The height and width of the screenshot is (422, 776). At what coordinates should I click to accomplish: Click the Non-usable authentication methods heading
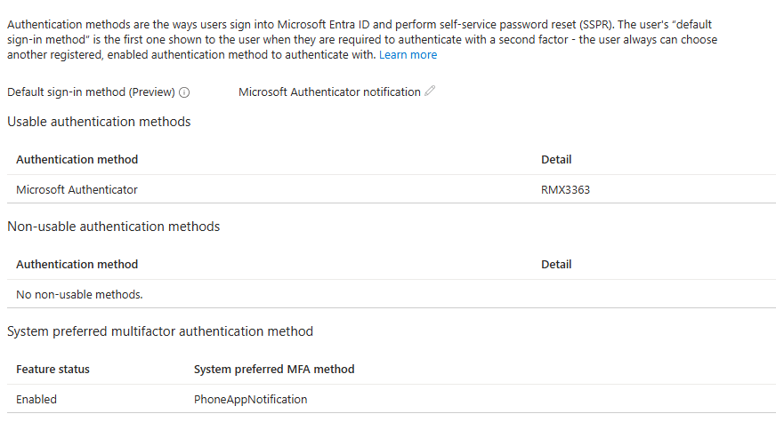click(x=114, y=227)
